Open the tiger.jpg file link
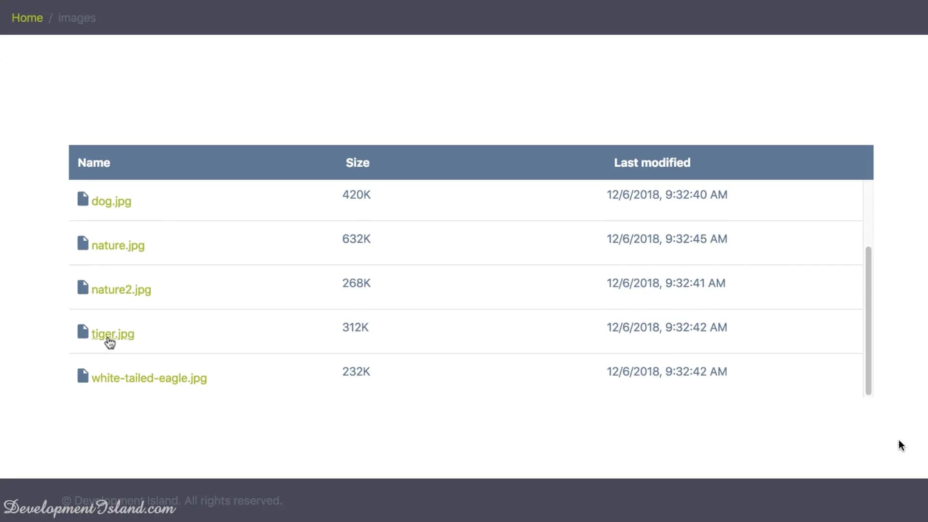This screenshot has width=928, height=522. coord(113,333)
